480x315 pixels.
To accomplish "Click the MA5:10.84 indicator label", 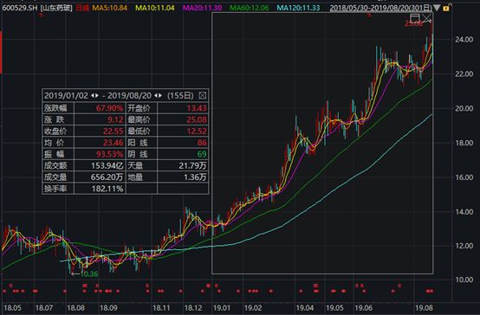I will (x=109, y=8).
